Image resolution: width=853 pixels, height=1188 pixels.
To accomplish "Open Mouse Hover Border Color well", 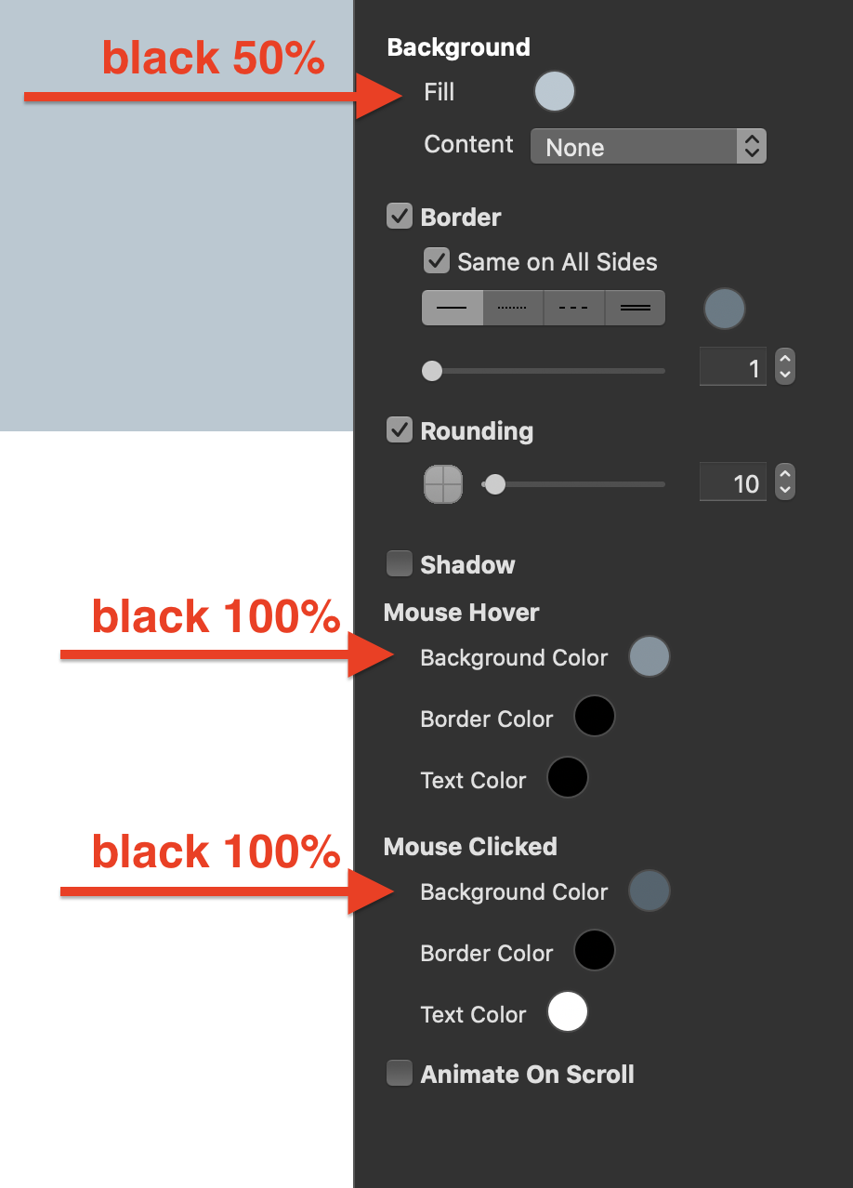I will point(595,717).
